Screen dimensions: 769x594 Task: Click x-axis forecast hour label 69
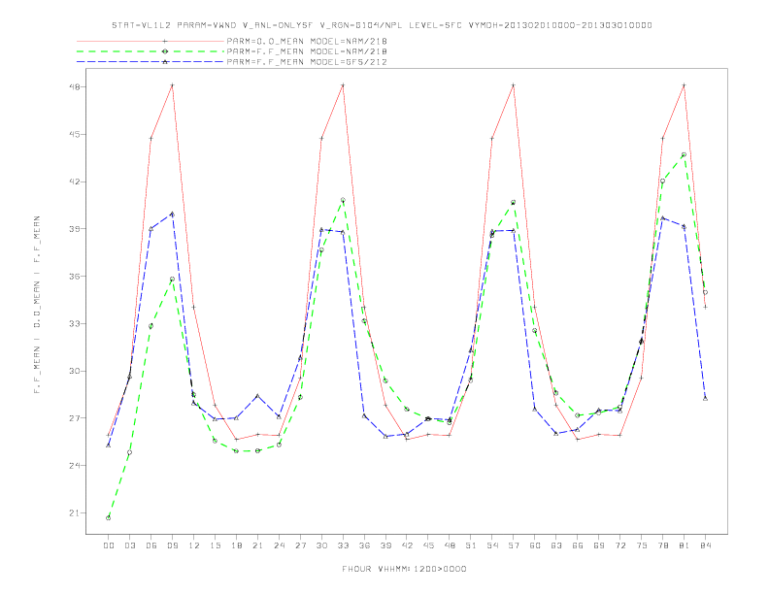[599, 545]
